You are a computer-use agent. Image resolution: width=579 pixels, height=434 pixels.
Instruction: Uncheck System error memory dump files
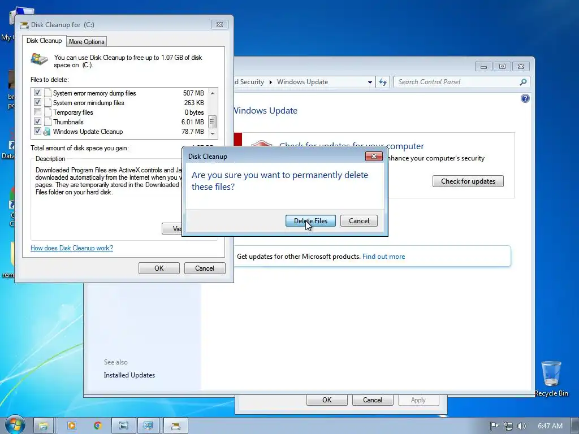[x=37, y=93]
